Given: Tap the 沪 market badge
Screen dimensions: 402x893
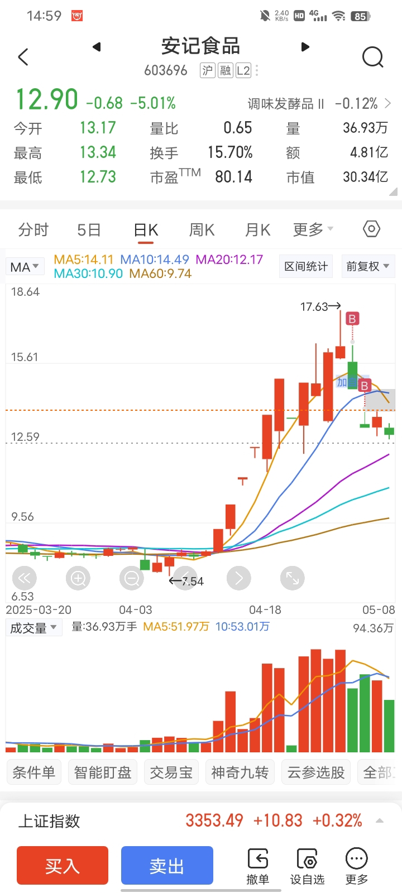Looking at the screenshot, I should coord(208,70).
